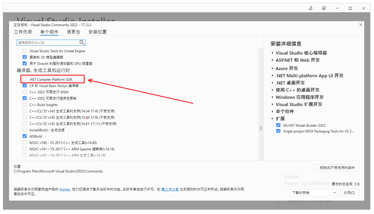Check C++ 2022 可再发行 MSM
Screen dimensions: 374x214
pos(25,92)
